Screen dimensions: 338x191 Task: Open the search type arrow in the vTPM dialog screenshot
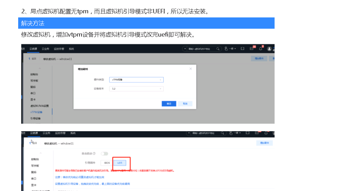coord(185,49)
